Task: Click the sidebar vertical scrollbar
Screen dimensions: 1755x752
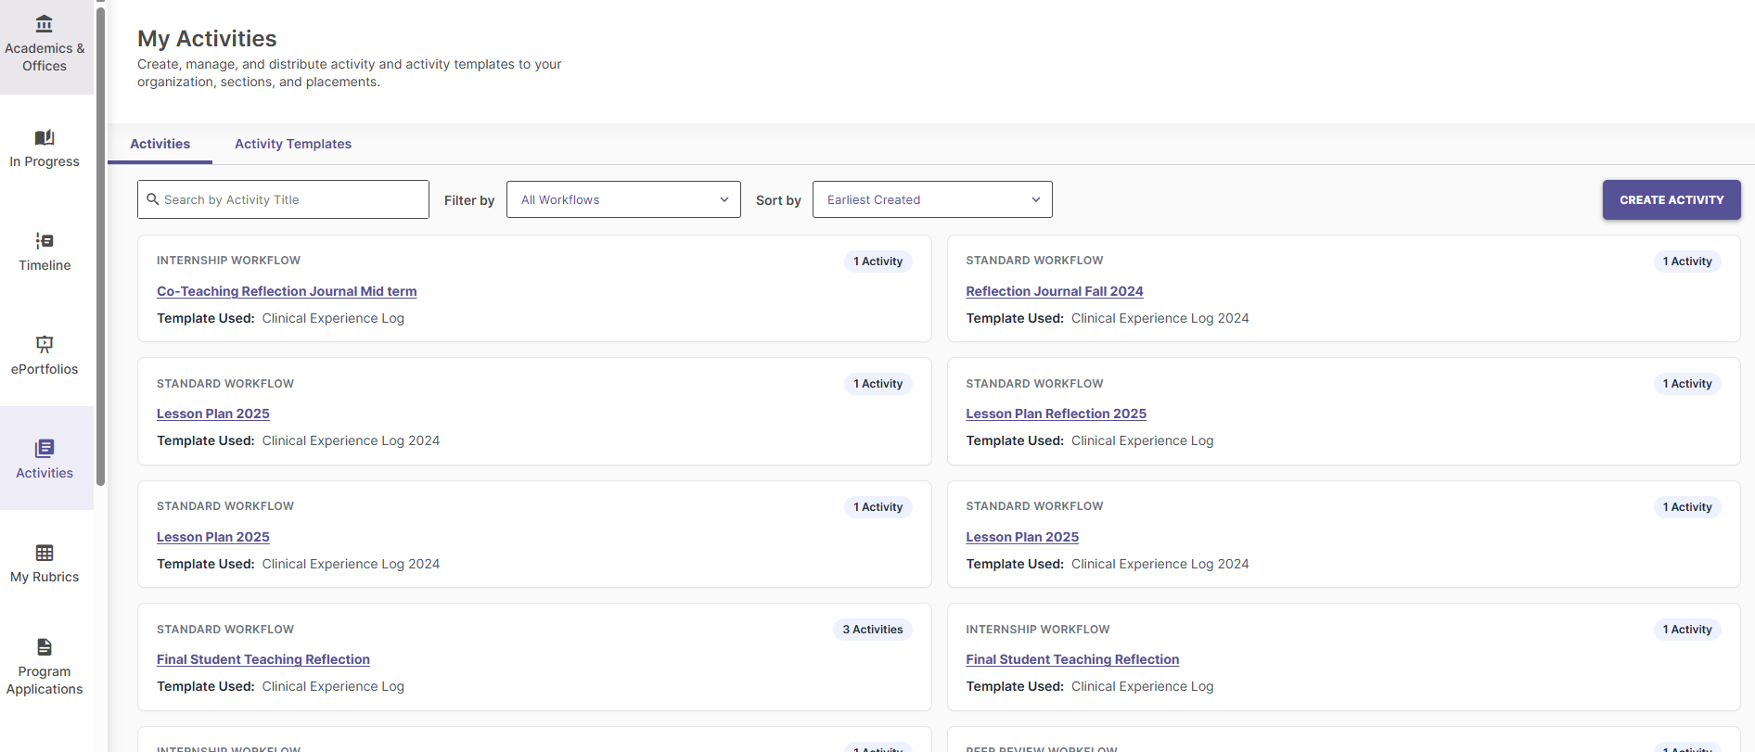Action: point(100,246)
